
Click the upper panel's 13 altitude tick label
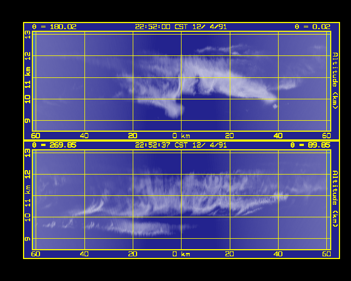[27, 35]
